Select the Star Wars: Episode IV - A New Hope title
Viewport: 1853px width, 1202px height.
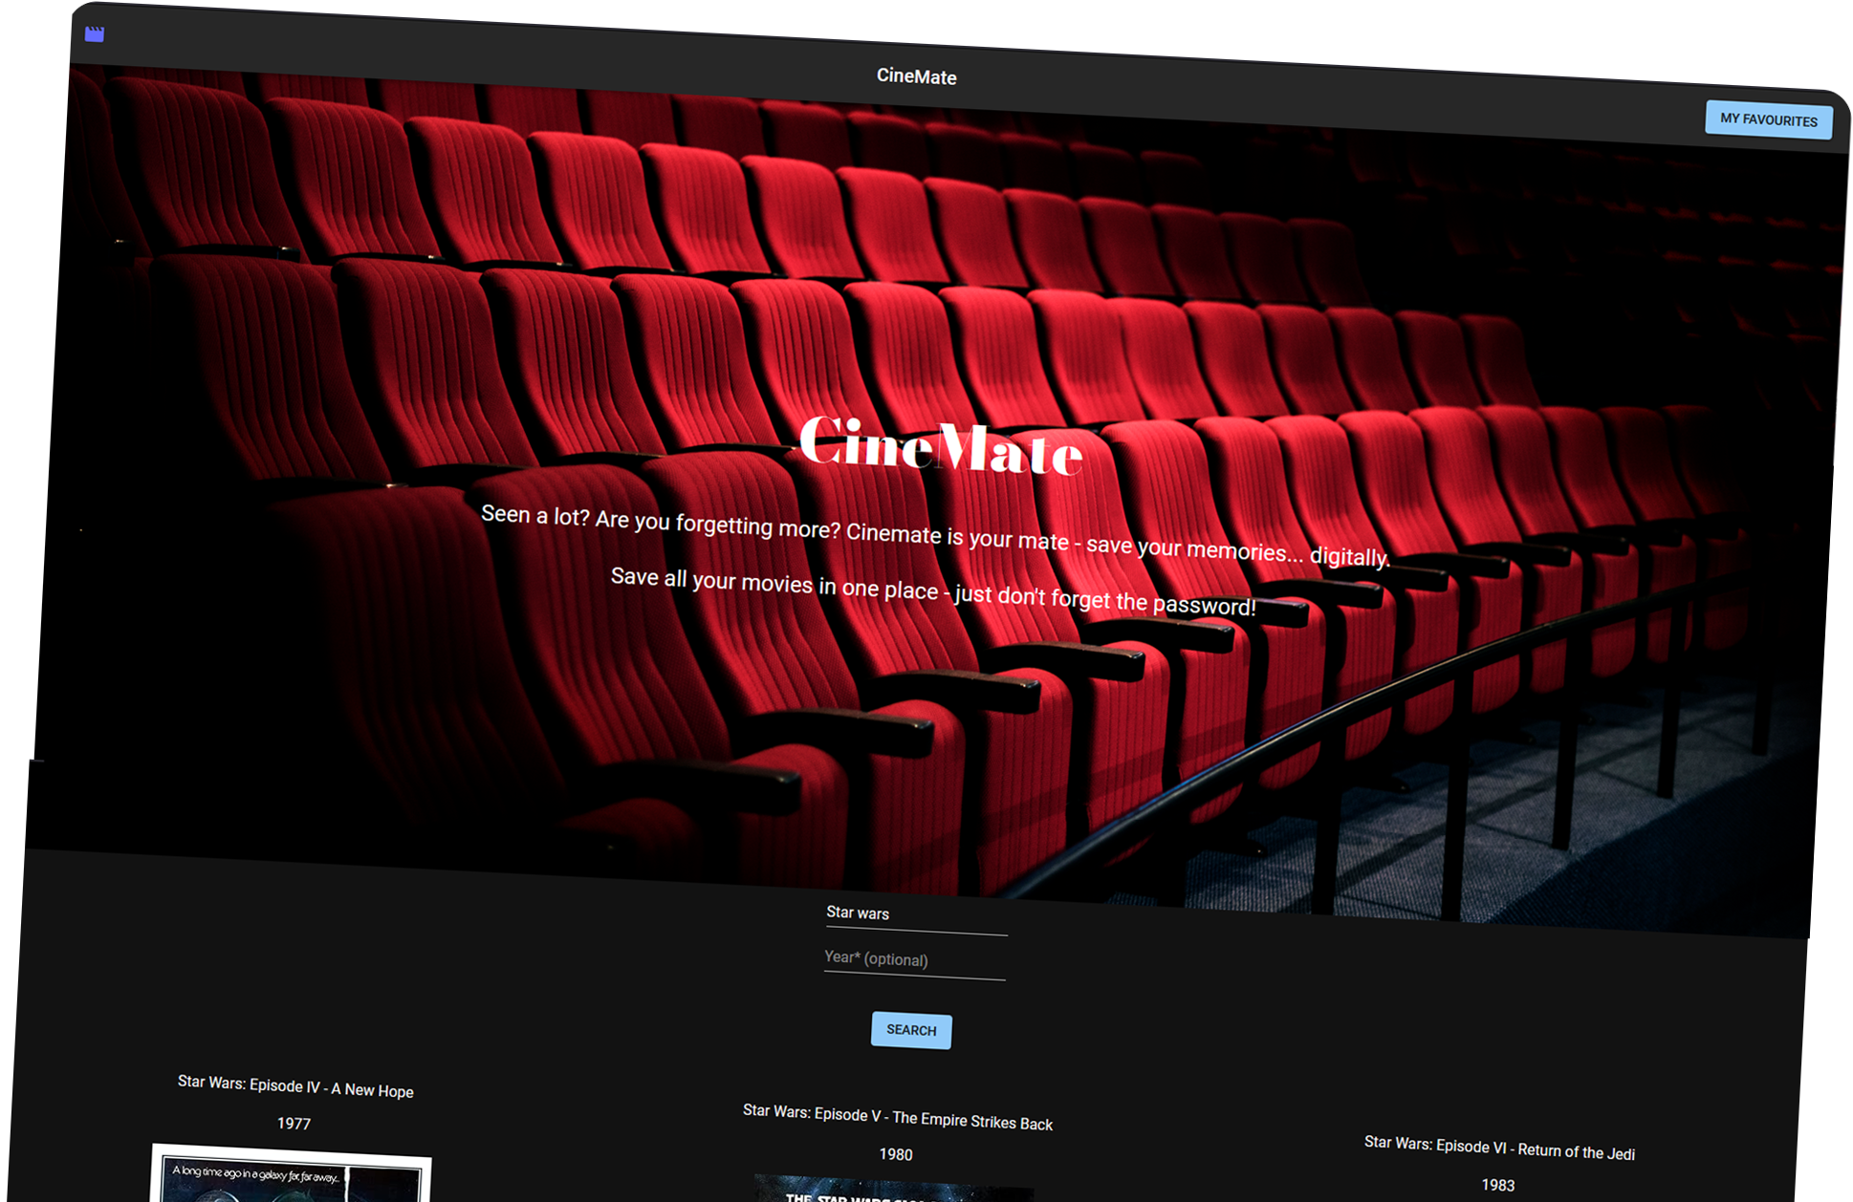pyautogui.click(x=295, y=1086)
